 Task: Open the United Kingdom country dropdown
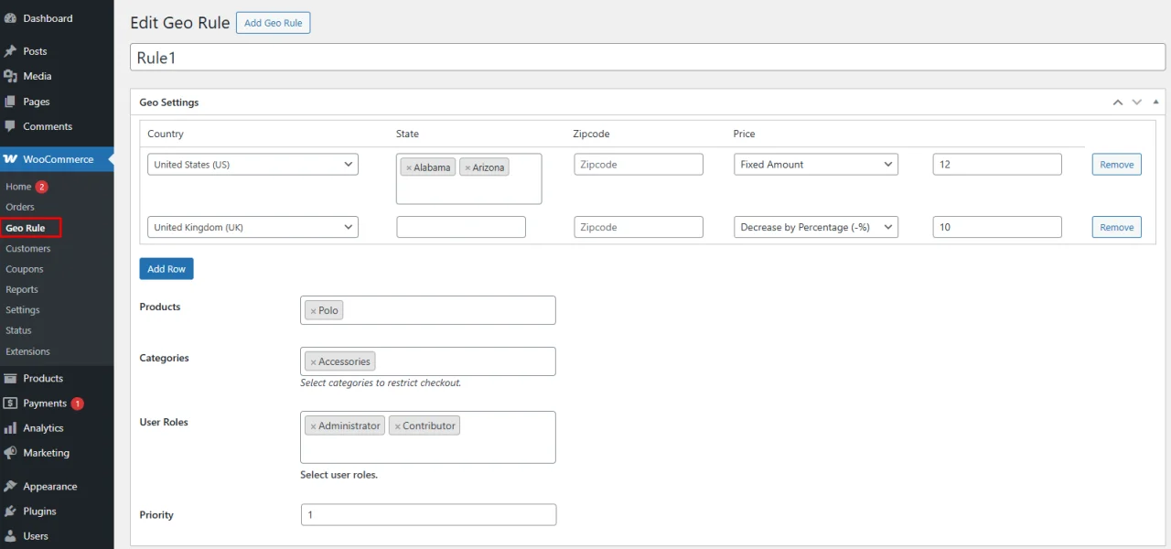coord(252,227)
